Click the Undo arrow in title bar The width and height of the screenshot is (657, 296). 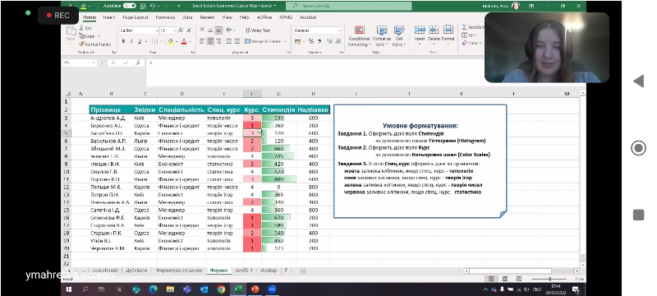tap(152, 6)
